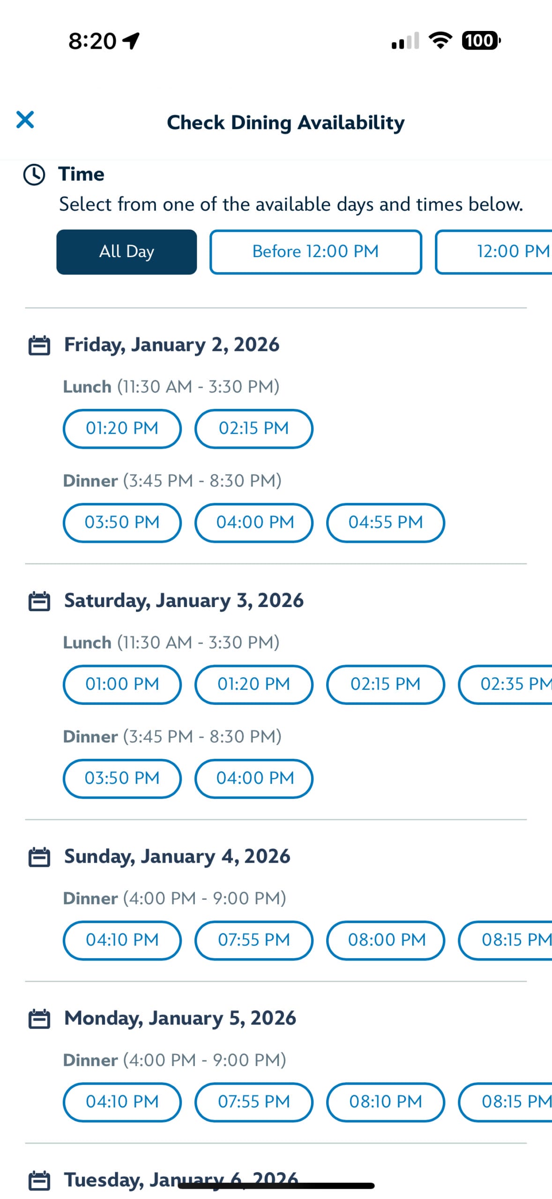
Task: Reserve Friday dinner at 04:55 PM
Action: click(385, 523)
